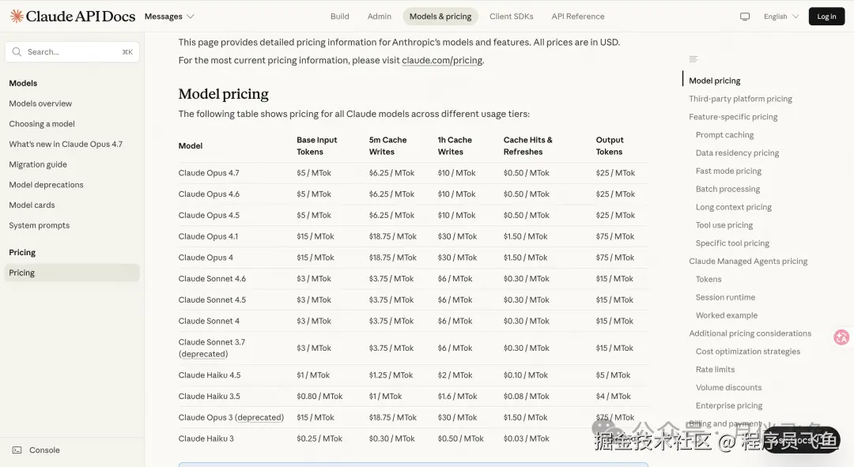Open Models overview in sidebar
Image resolution: width=854 pixels, height=467 pixels.
(x=40, y=104)
